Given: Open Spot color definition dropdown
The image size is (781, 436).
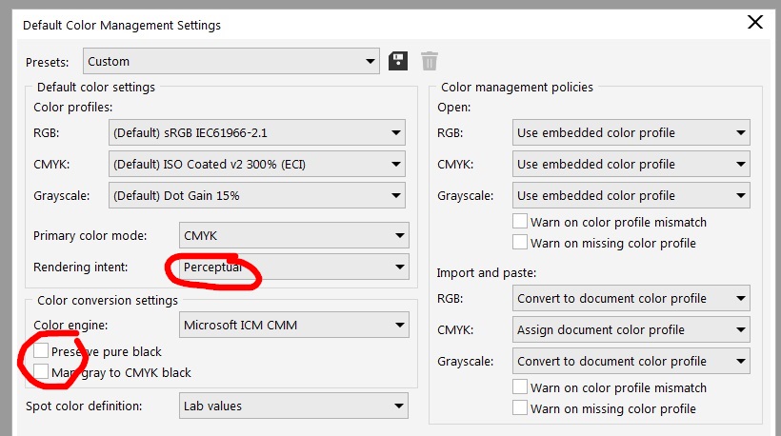Looking at the screenshot, I should (x=293, y=406).
